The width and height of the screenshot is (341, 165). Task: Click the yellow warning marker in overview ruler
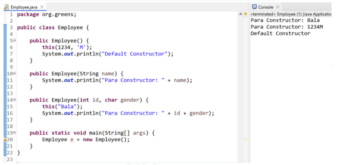245,139
